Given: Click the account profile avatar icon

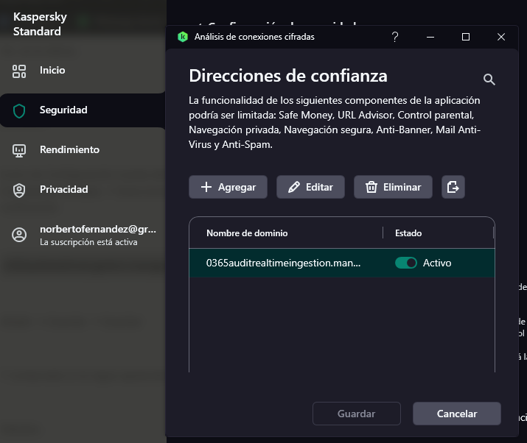Looking at the screenshot, I should (19, 235).
